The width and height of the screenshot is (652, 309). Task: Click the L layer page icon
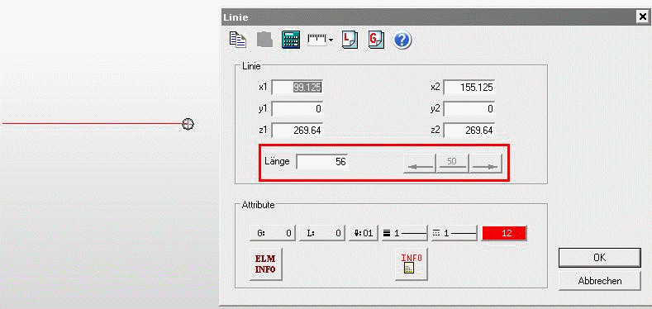click(350, 40)
